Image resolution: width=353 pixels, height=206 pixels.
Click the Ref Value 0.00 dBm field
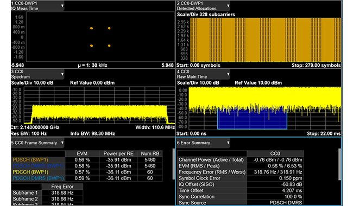point(92,83)
